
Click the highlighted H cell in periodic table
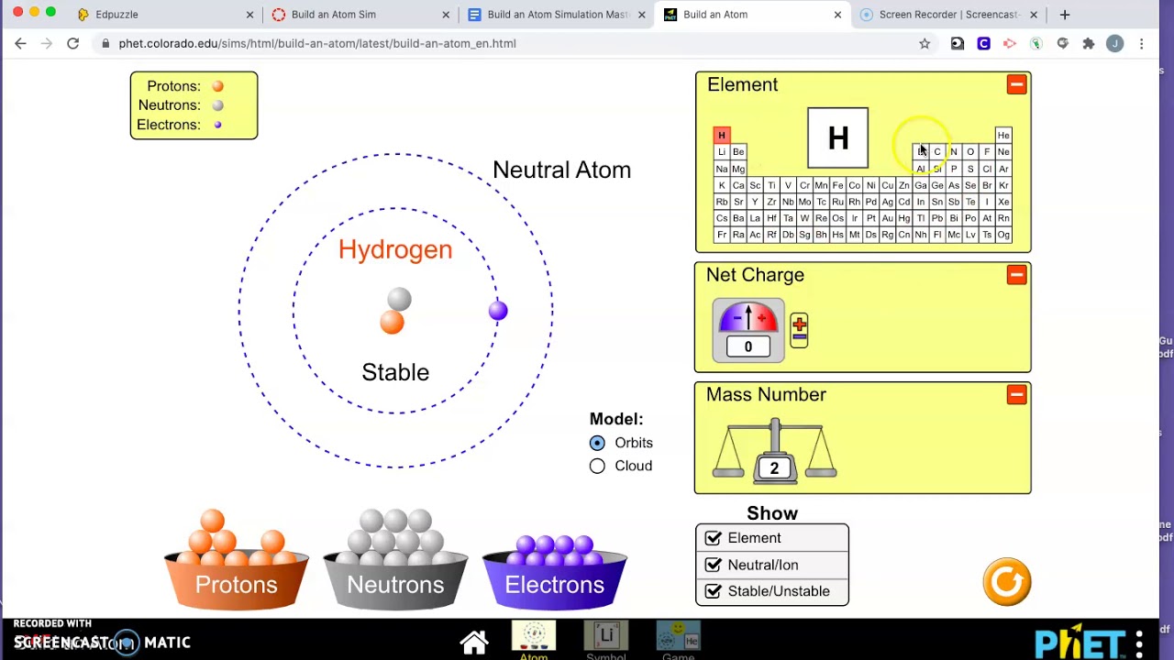[x=722, y=136]
